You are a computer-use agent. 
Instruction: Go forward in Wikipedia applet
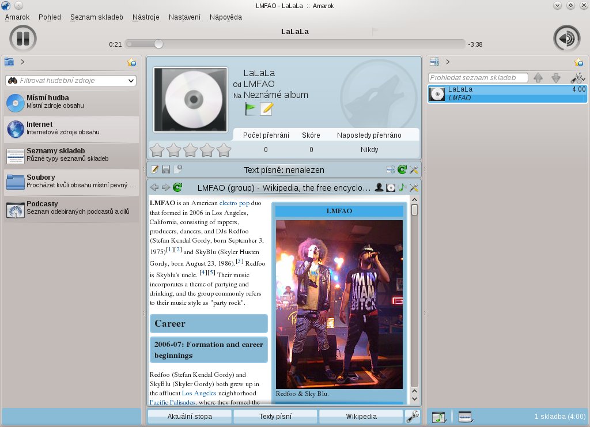point(166,187)
